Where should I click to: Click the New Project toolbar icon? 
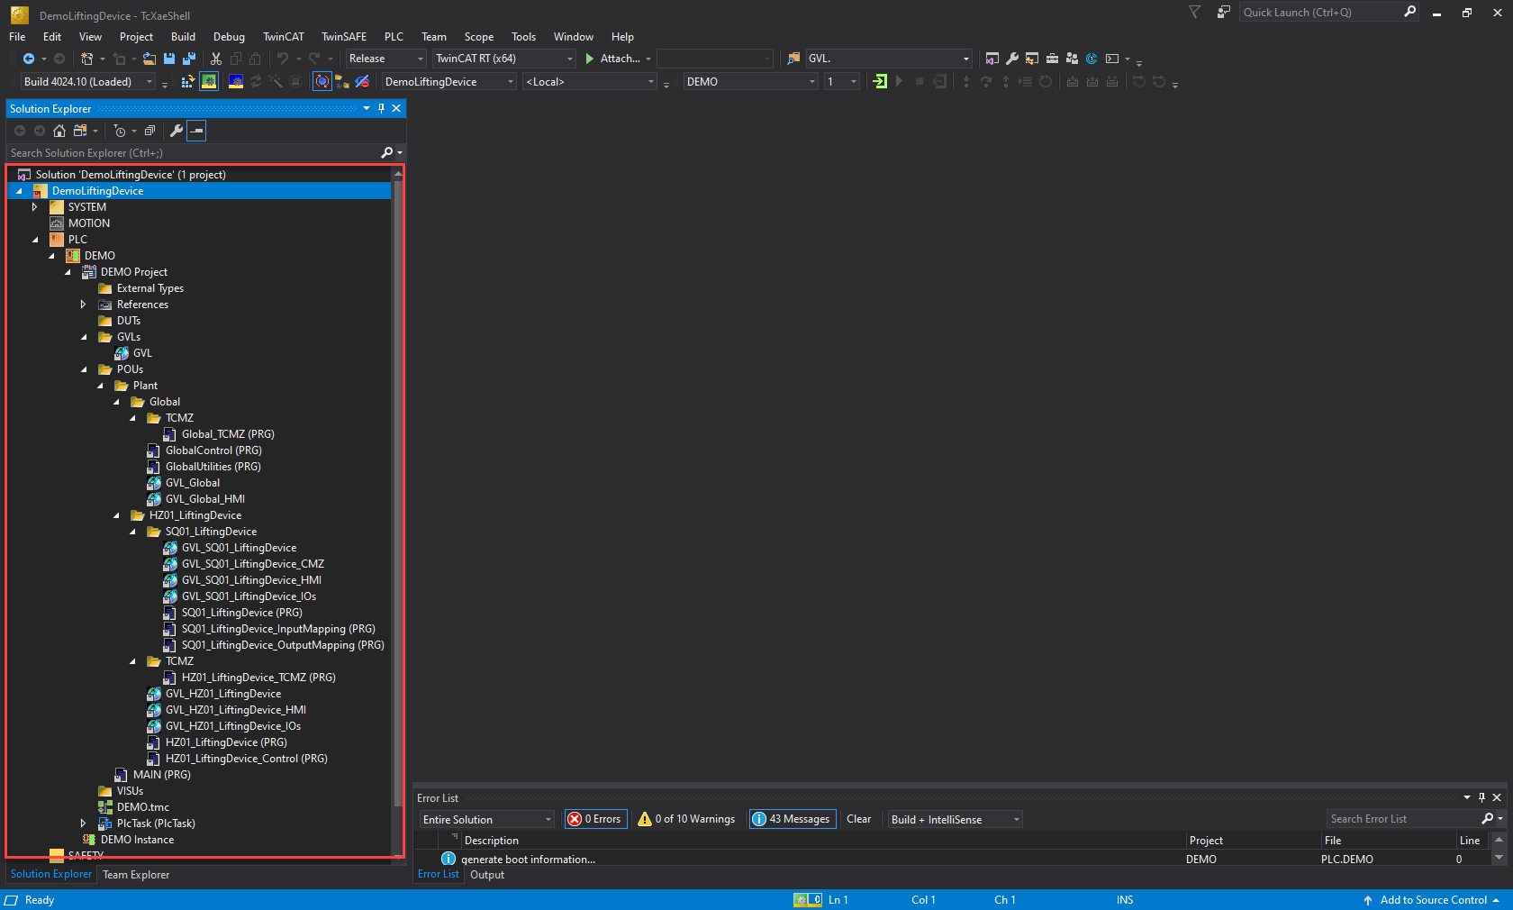(x=86, y=59)
